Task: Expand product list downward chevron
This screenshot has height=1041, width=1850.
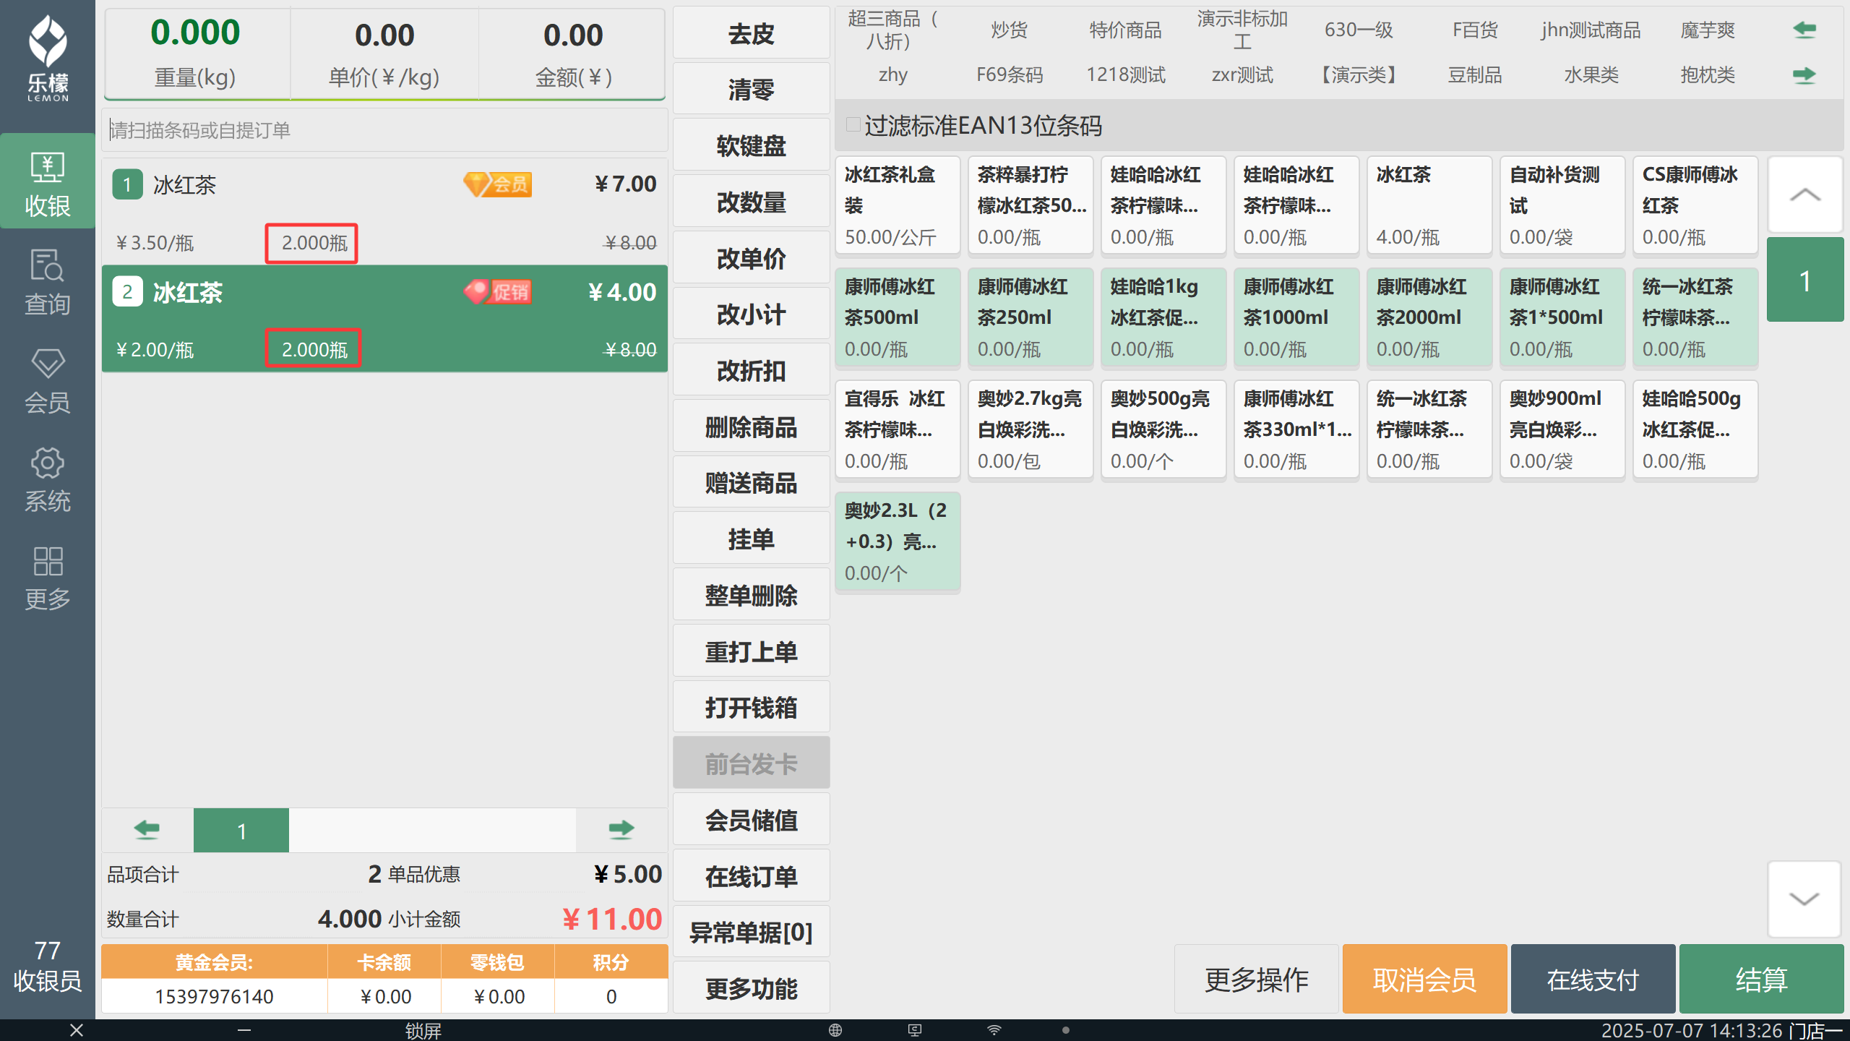Action: (x=1804, y=899)
